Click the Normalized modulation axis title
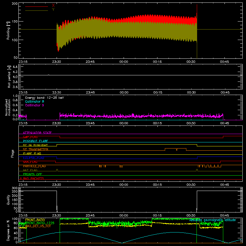This screenshot has width=246, height=246. tap(8, 107)
